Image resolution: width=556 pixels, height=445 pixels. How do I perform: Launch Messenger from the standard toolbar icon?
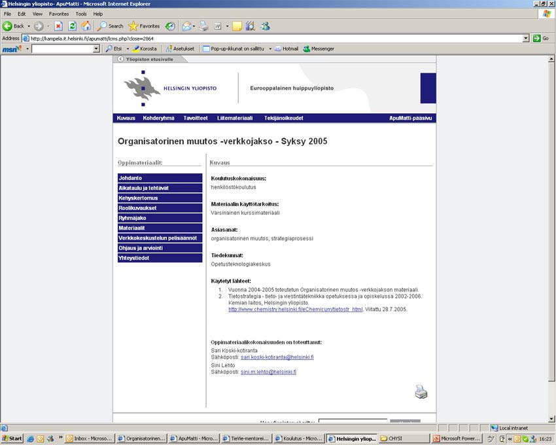[265, 26]
